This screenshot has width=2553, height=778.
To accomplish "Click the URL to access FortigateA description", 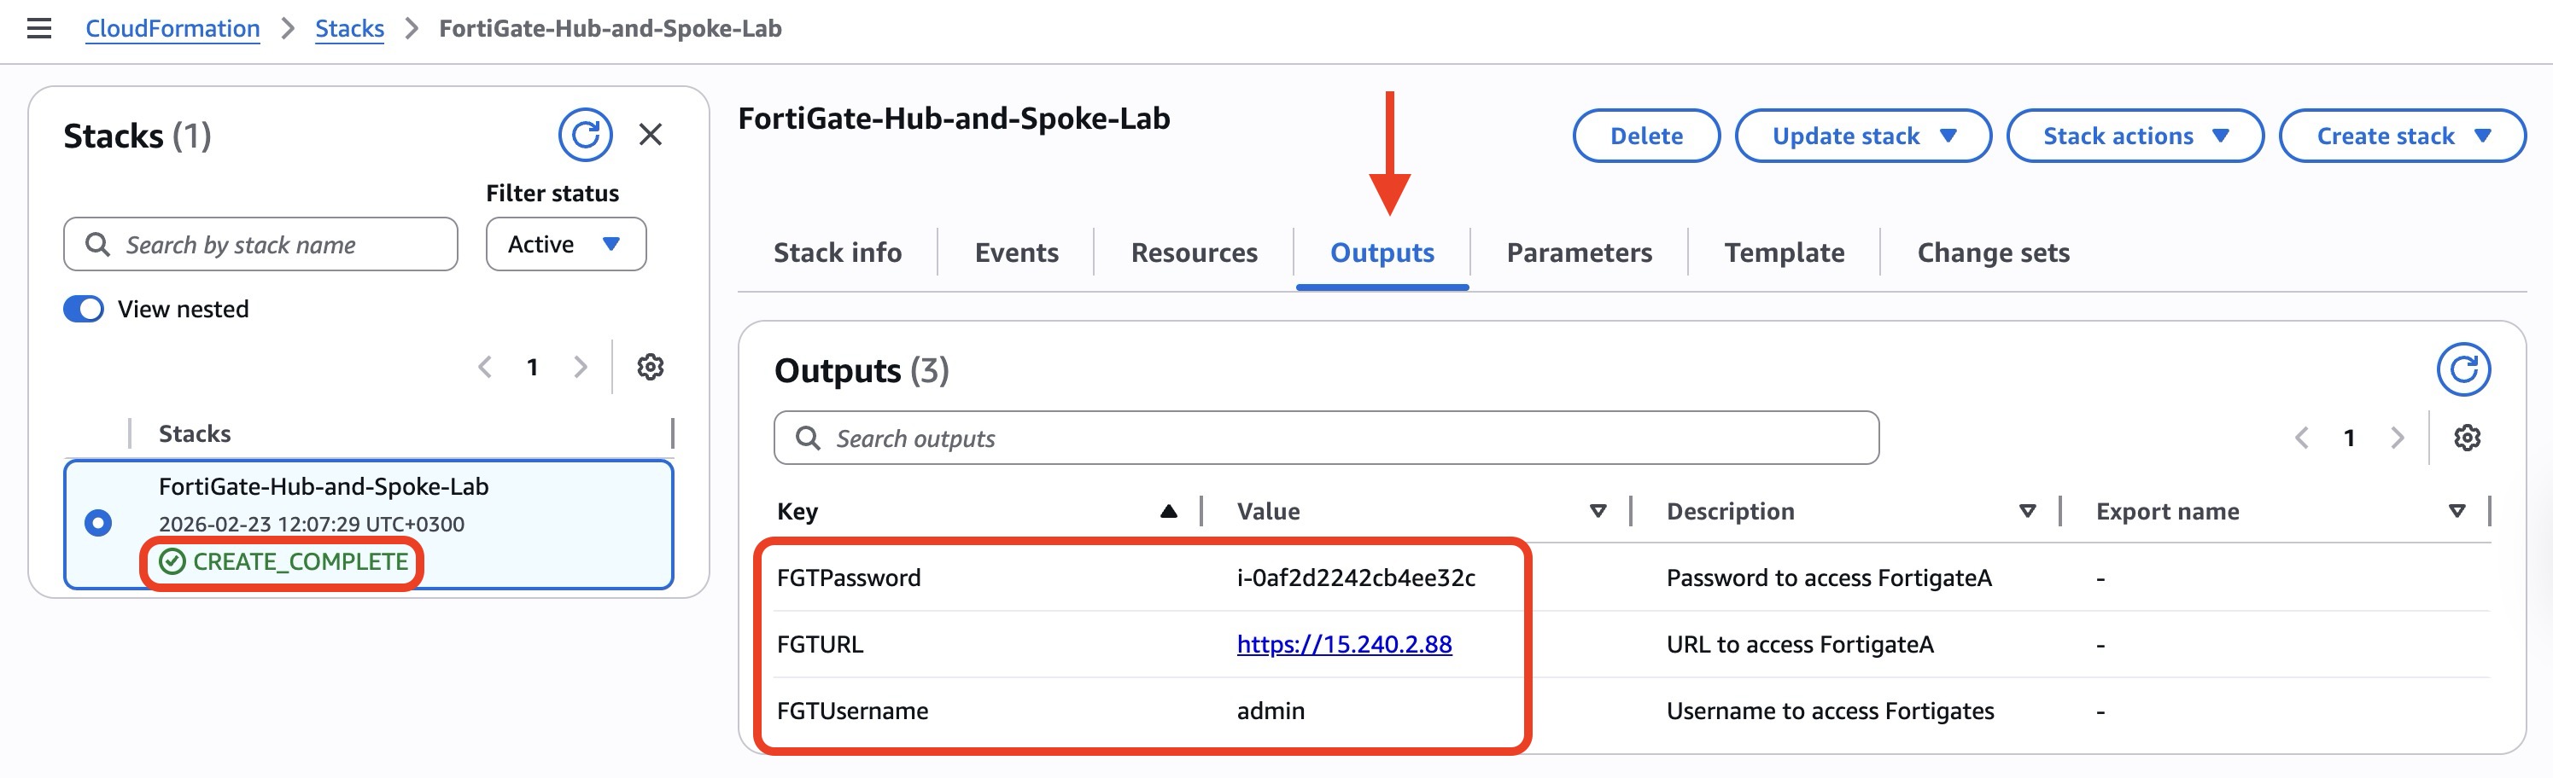I will click(x=1800, y=644).
